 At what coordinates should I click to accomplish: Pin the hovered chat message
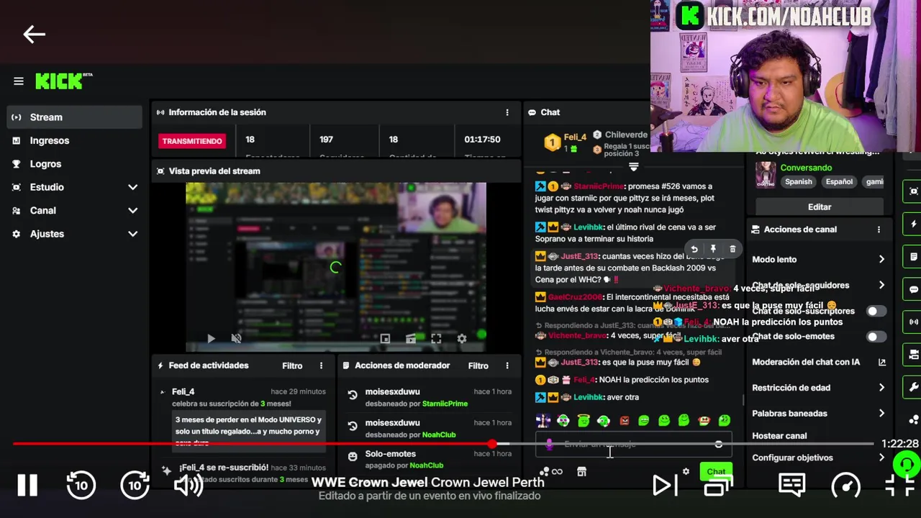pos(713,249)
